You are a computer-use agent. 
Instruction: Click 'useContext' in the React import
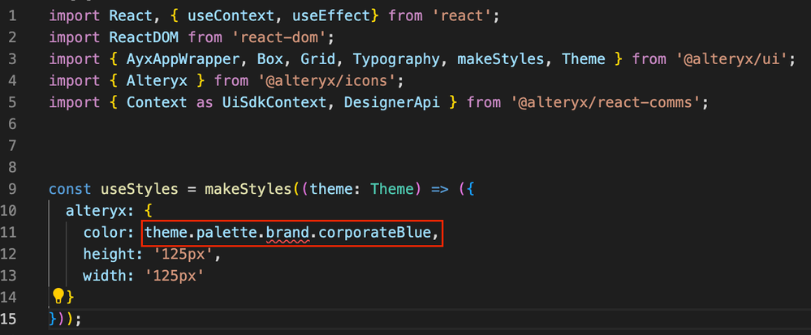(x=231, y=16)
